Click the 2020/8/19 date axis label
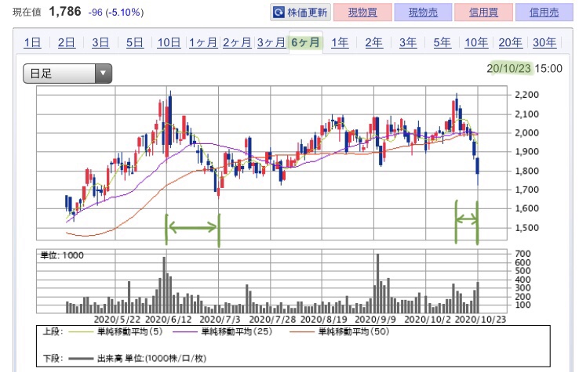The height and width of the screenshot is (372, 579). 324,320
